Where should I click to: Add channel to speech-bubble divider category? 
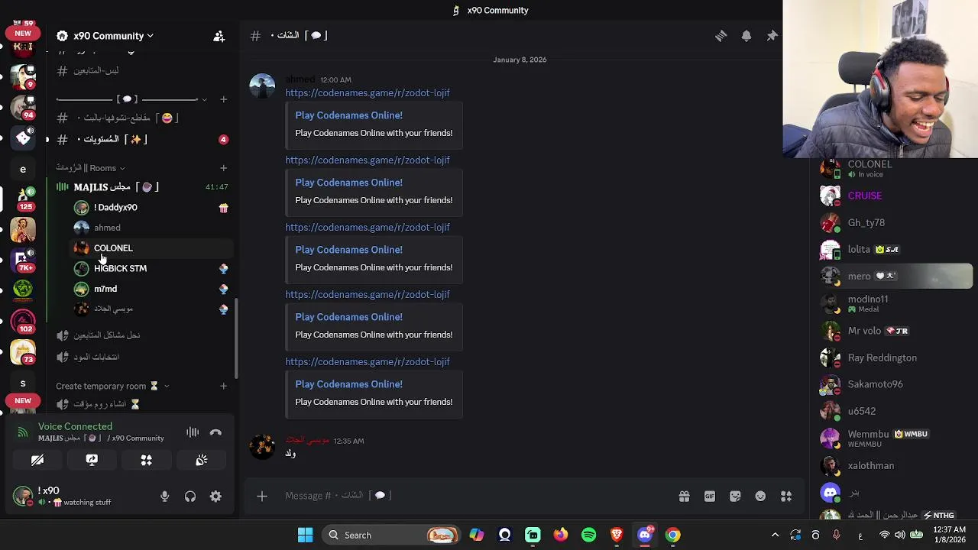(223, 99)
